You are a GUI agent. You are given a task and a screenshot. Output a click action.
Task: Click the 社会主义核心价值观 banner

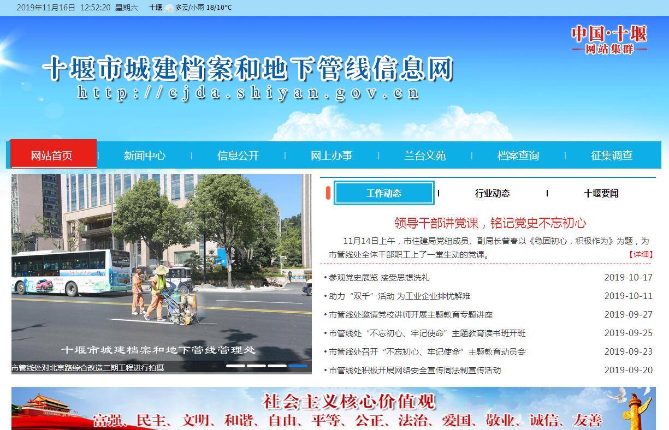(334, 408)
